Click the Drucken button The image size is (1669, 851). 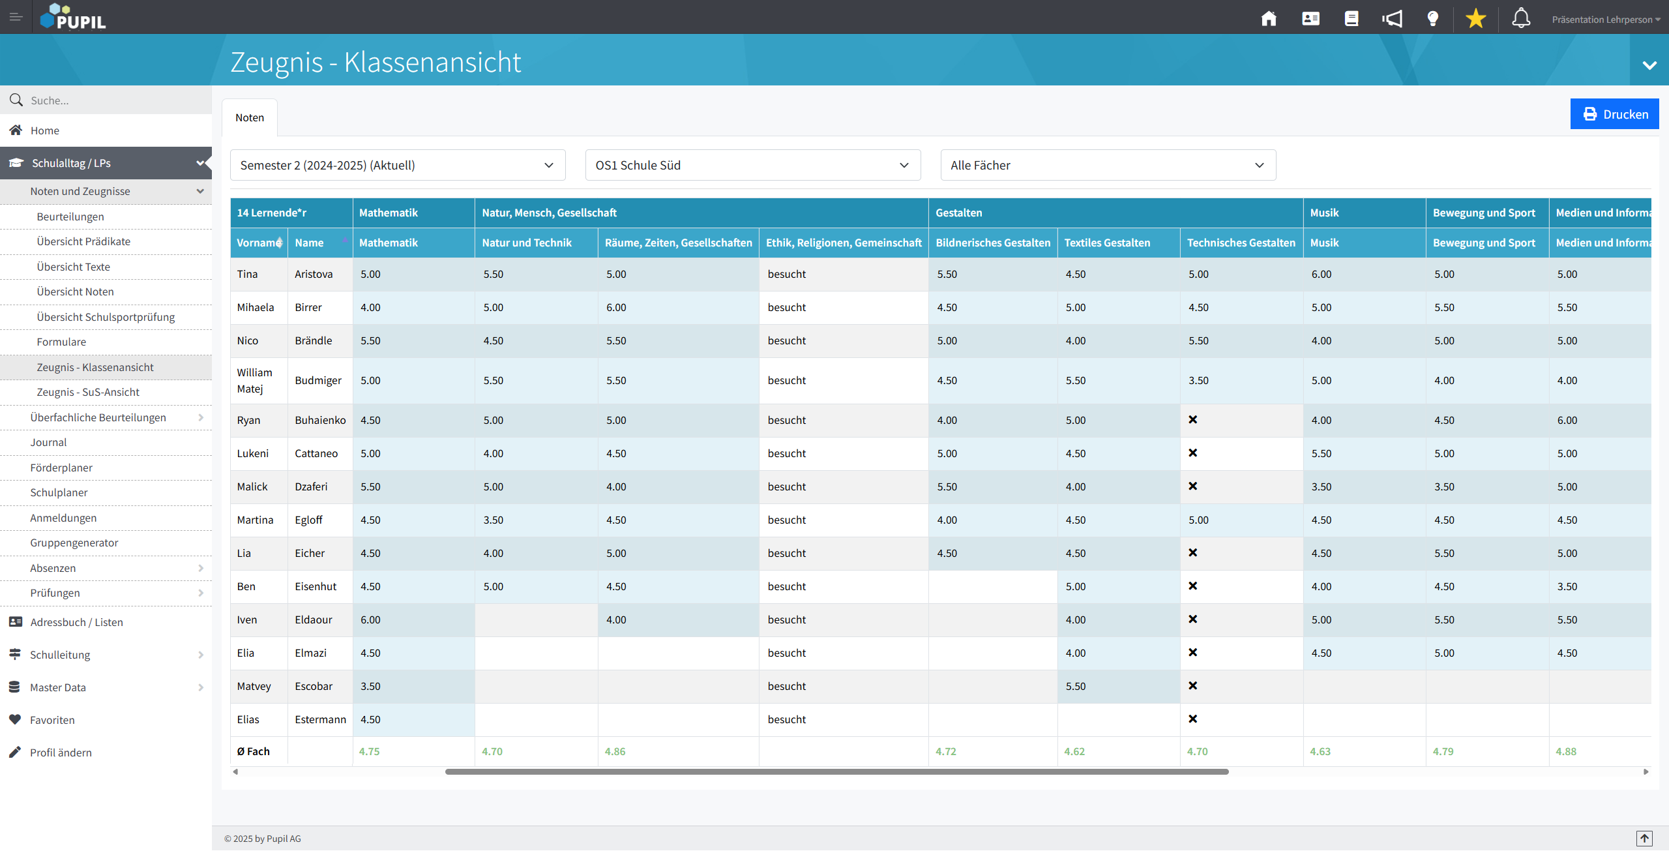pos(1614,114)
